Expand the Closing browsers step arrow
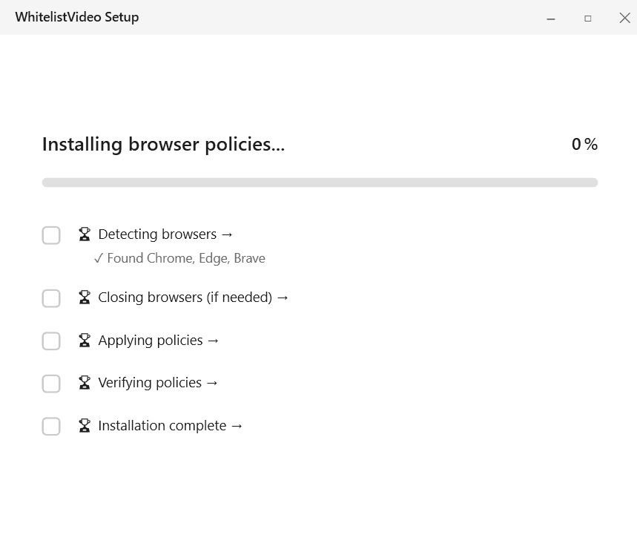 [x=283, y=297]
